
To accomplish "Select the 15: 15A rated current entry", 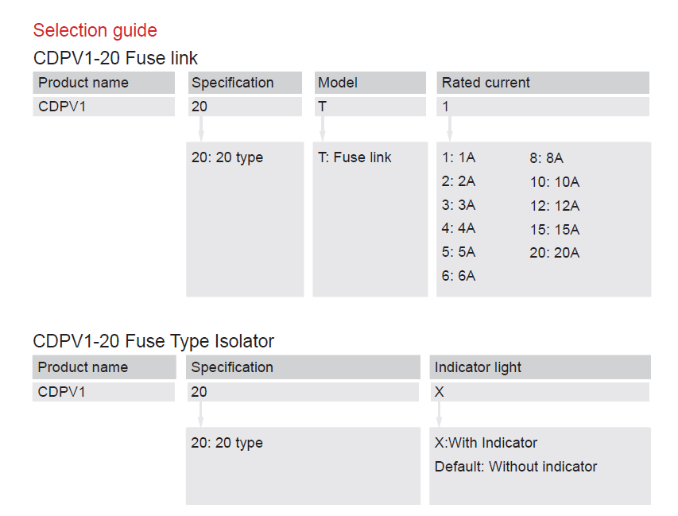I will pyautogui.click(x=555, y=230).
